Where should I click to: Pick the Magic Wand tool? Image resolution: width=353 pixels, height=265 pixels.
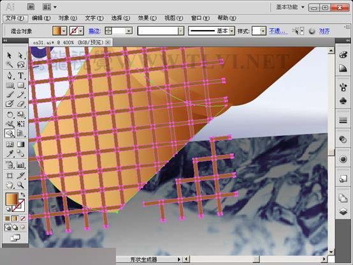[10, 65]
